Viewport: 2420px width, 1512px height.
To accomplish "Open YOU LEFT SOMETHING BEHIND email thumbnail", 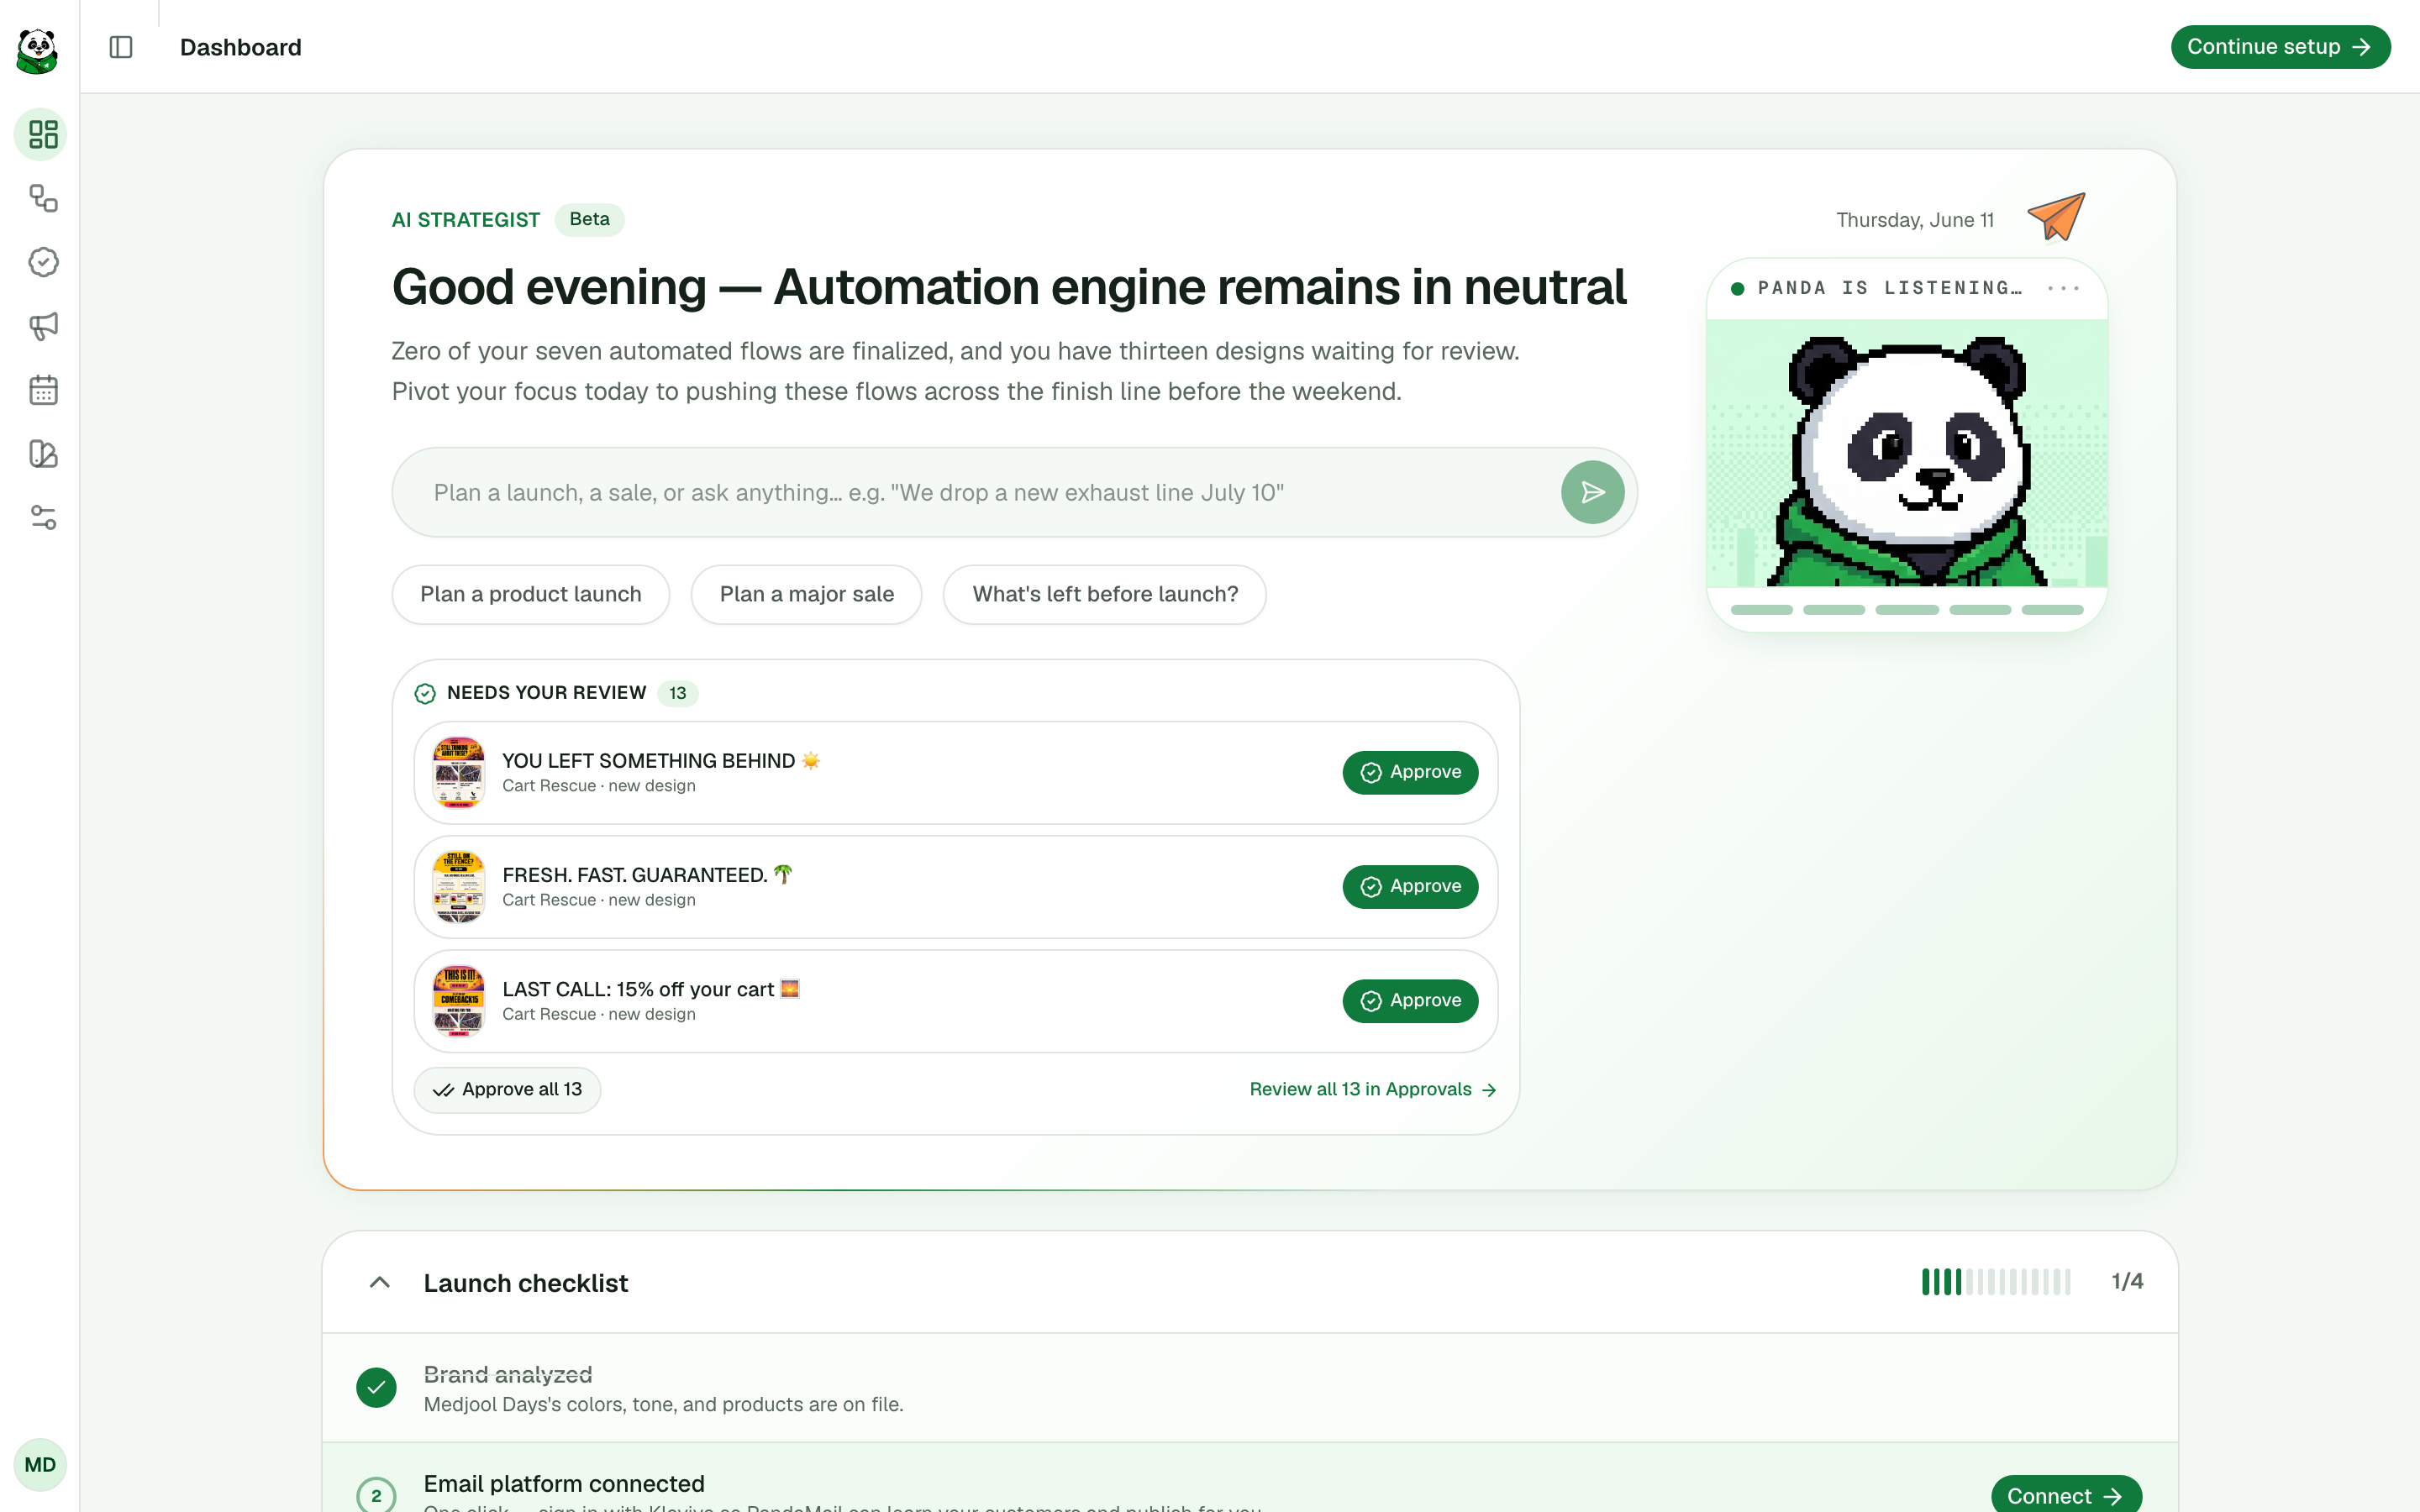I will click(x=459, y=772).
